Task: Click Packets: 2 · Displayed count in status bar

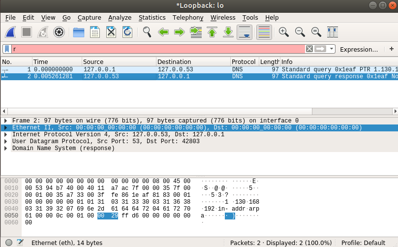Action: point(281,243)
